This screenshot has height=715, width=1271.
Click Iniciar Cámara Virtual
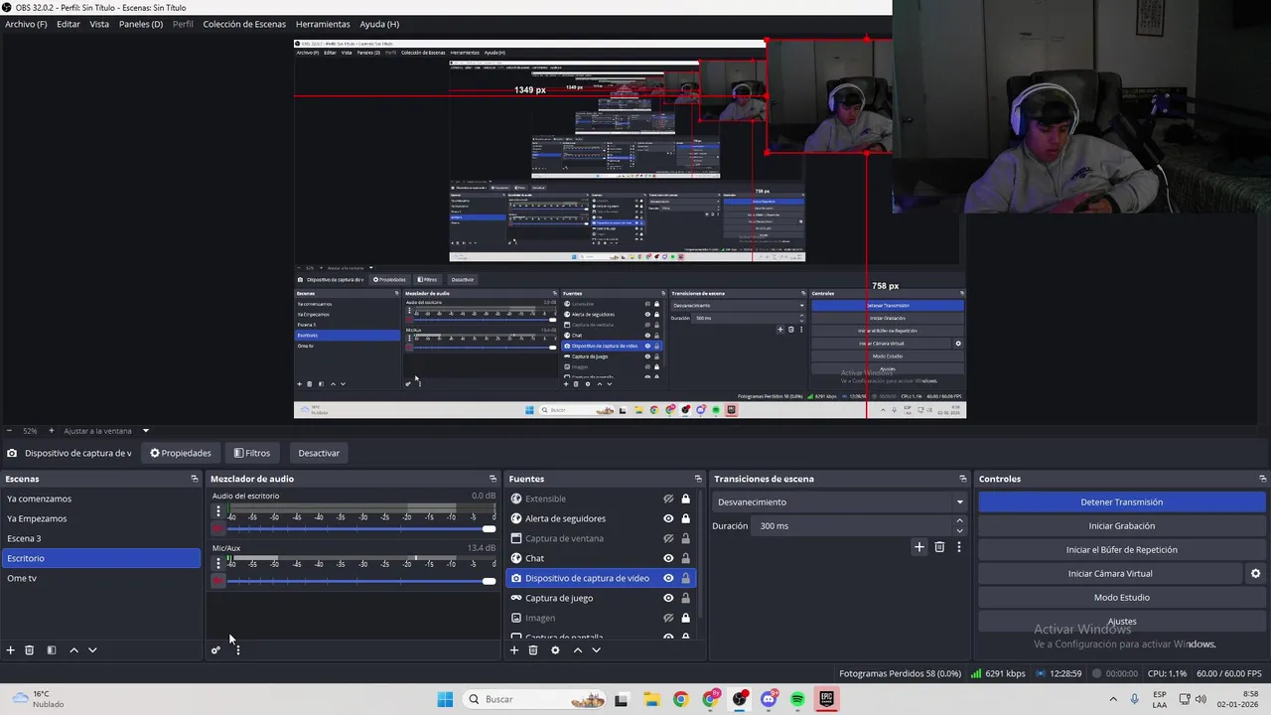coord(1110,574)
